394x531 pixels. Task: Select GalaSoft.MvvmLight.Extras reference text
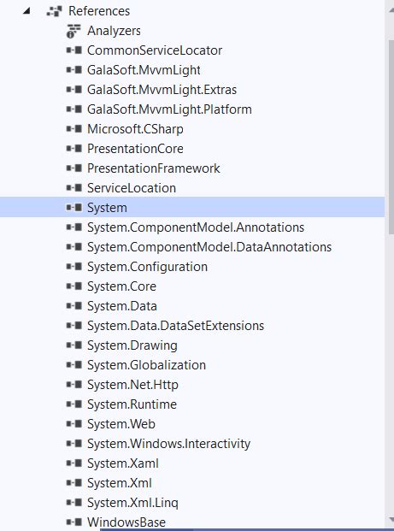pos(162,90)
